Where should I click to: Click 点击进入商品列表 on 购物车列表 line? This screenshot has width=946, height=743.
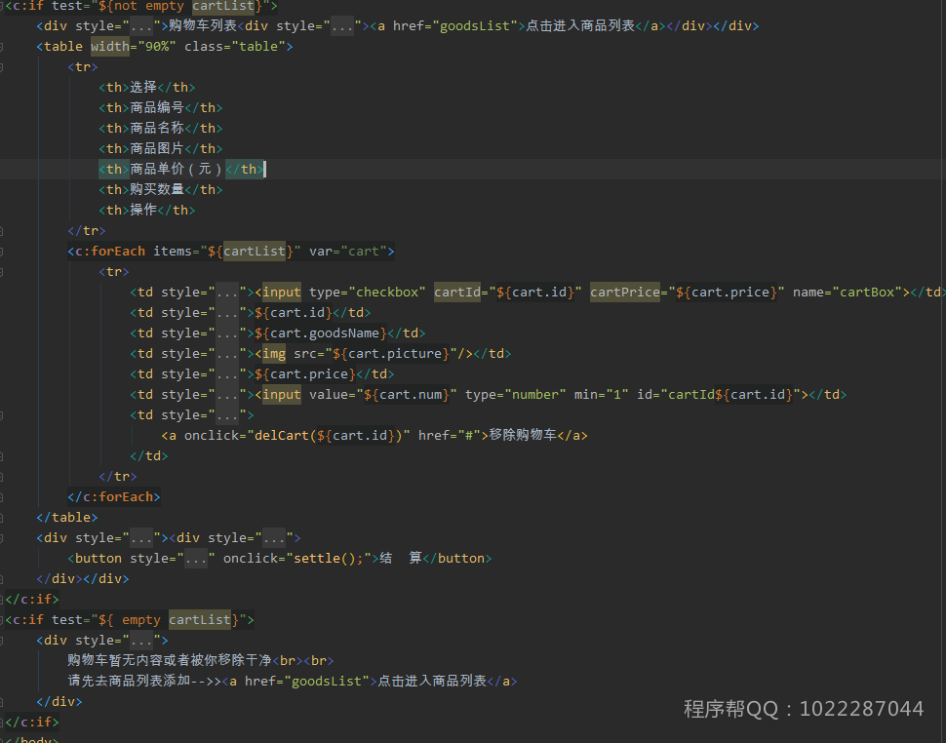(x=580, y=26)
